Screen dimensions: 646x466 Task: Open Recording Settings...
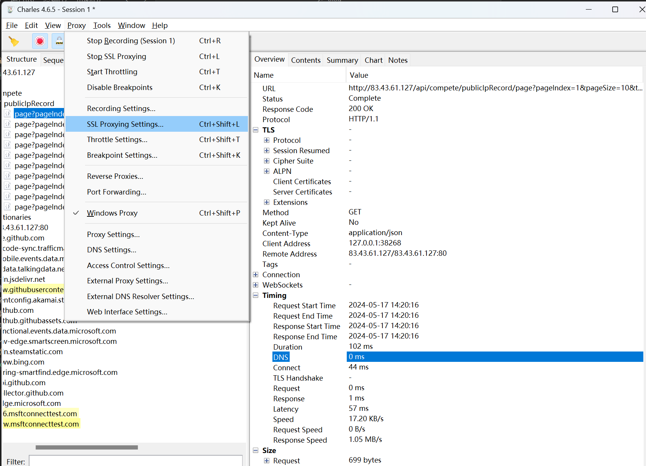[x=157, y=108]
